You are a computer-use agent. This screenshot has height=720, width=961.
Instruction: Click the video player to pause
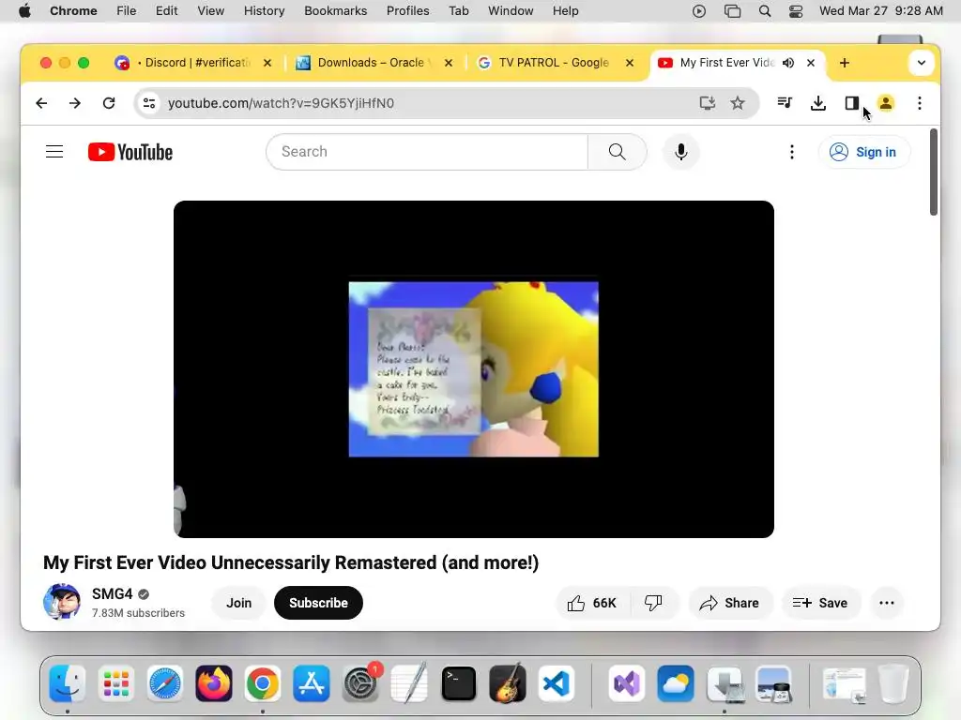click(474, 369)
